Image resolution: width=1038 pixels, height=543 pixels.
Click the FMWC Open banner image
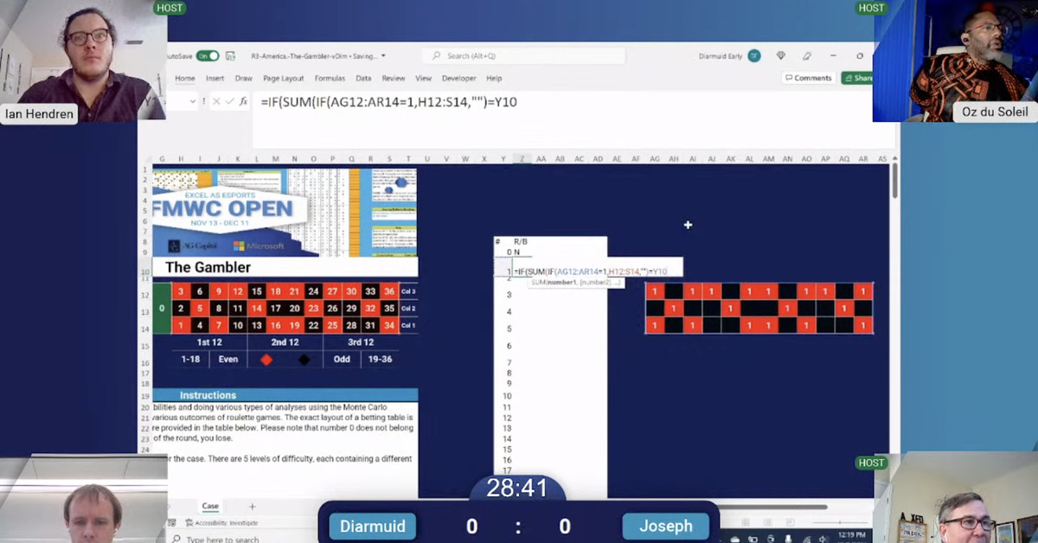[x=285, y=212]
